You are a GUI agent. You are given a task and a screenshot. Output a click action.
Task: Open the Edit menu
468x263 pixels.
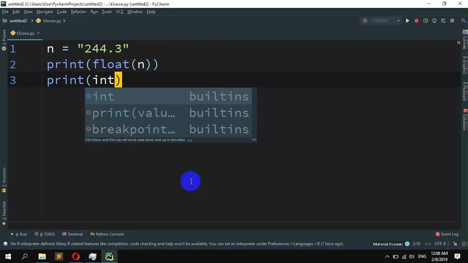point(16,12)
